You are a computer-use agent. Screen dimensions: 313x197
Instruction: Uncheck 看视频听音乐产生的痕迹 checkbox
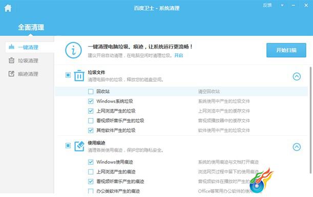(x=91, y=182)
